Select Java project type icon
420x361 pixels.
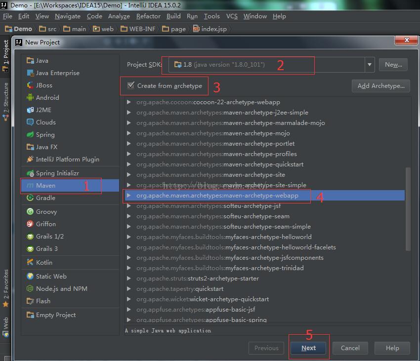coord(30,61)
